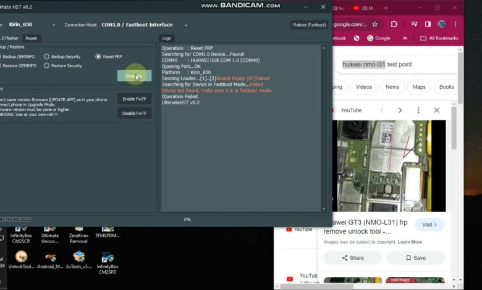Open the 3uTools desktop shortcut
482x290 pixels.
pos(78,260)
